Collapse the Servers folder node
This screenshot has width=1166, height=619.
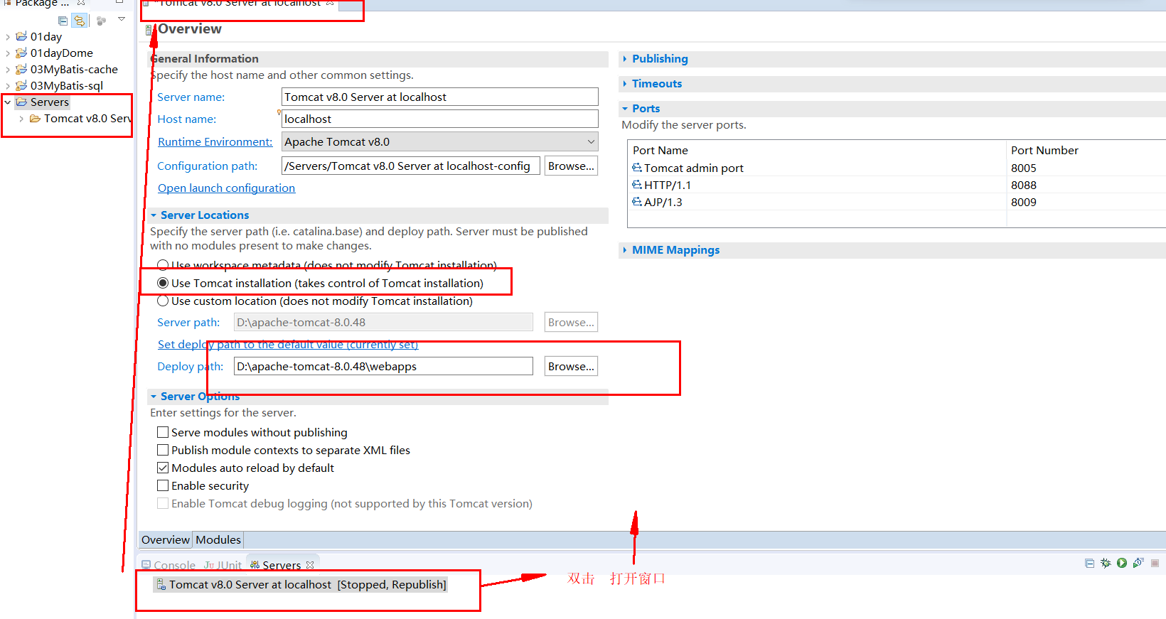(x=8, y=102)
